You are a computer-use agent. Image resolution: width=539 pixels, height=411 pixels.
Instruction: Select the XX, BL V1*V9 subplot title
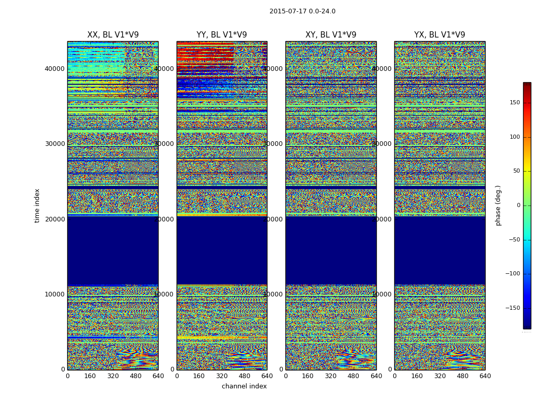coord(113,35)
